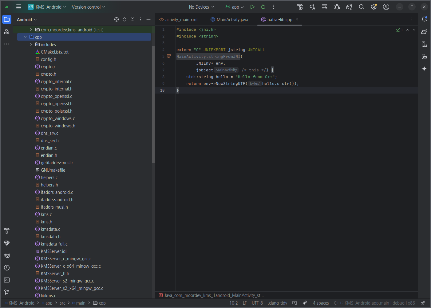Switch to MainActivity.java tab
431x308 pixels.
(x=229, y=19)
